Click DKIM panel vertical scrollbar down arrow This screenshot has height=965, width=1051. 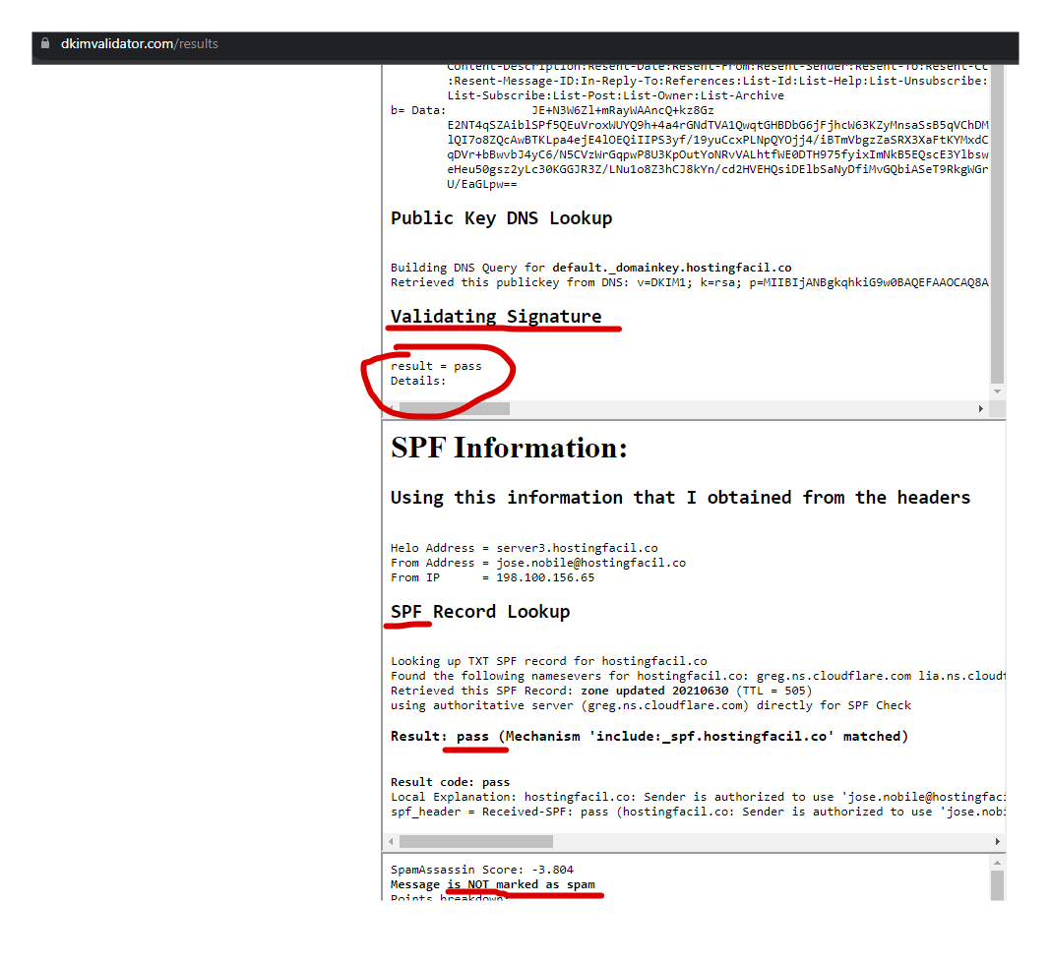point(997,392)
